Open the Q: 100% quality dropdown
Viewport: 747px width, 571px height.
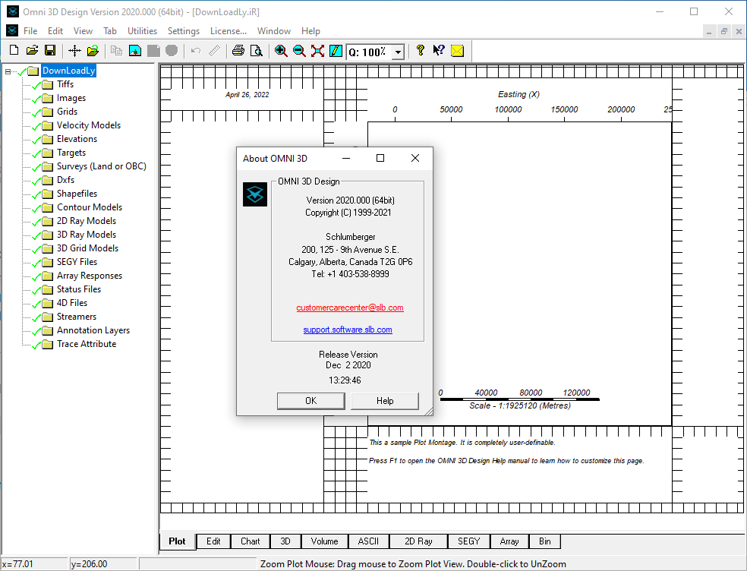pos(399,52)
